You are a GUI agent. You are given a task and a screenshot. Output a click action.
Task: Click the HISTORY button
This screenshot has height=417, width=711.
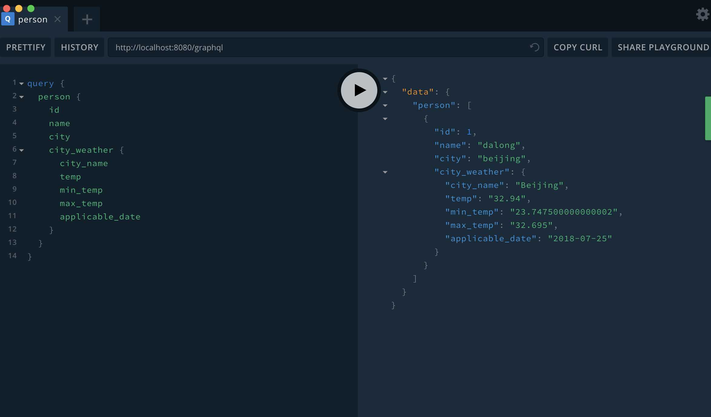[x=80, y=47]
